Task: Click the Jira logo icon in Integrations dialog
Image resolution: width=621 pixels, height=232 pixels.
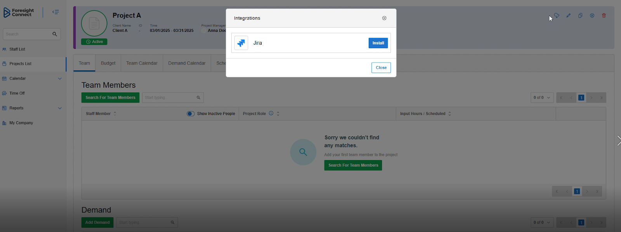Action: (241, 43)
